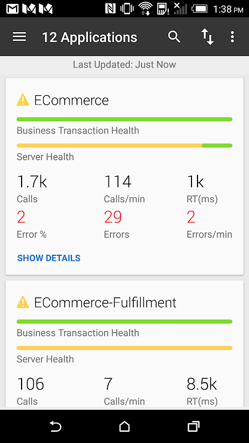The image size is (249, 443).
Task: Tap the Last Updated: Just Now banner
Action: click(124, 65)
